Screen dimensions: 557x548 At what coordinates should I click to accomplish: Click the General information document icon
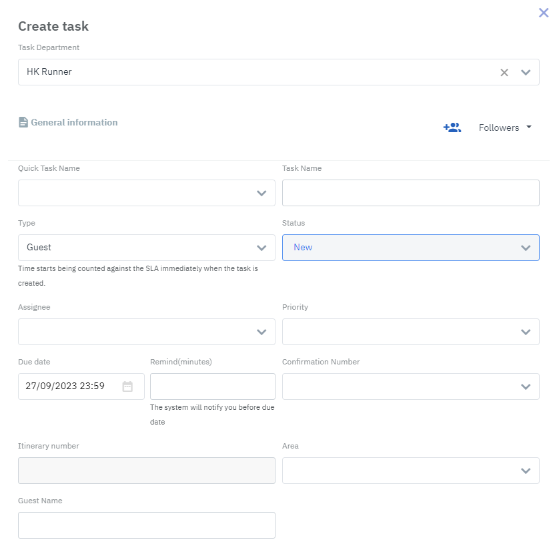[23, 122]
